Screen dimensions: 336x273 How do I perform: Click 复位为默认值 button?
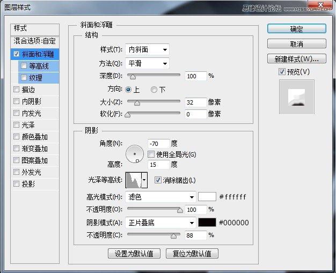pyautogui.click(x=192, y=254)
